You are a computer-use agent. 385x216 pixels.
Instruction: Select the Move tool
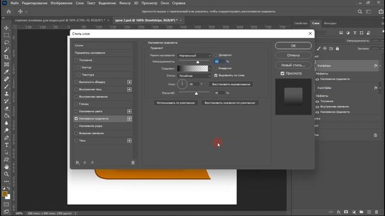coord(7,28)
